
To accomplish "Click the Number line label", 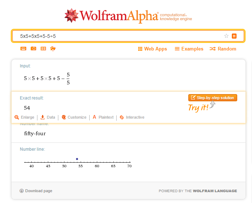I will pyautogui.click(x=32, y=149).
